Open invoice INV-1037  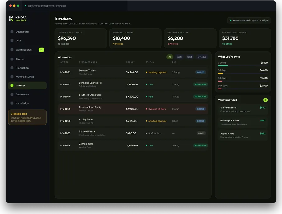[x=133, y=133]
